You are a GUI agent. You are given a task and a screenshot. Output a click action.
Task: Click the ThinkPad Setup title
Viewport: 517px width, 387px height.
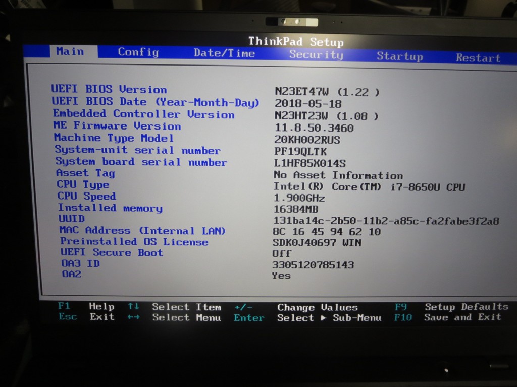tap(296, 42)
